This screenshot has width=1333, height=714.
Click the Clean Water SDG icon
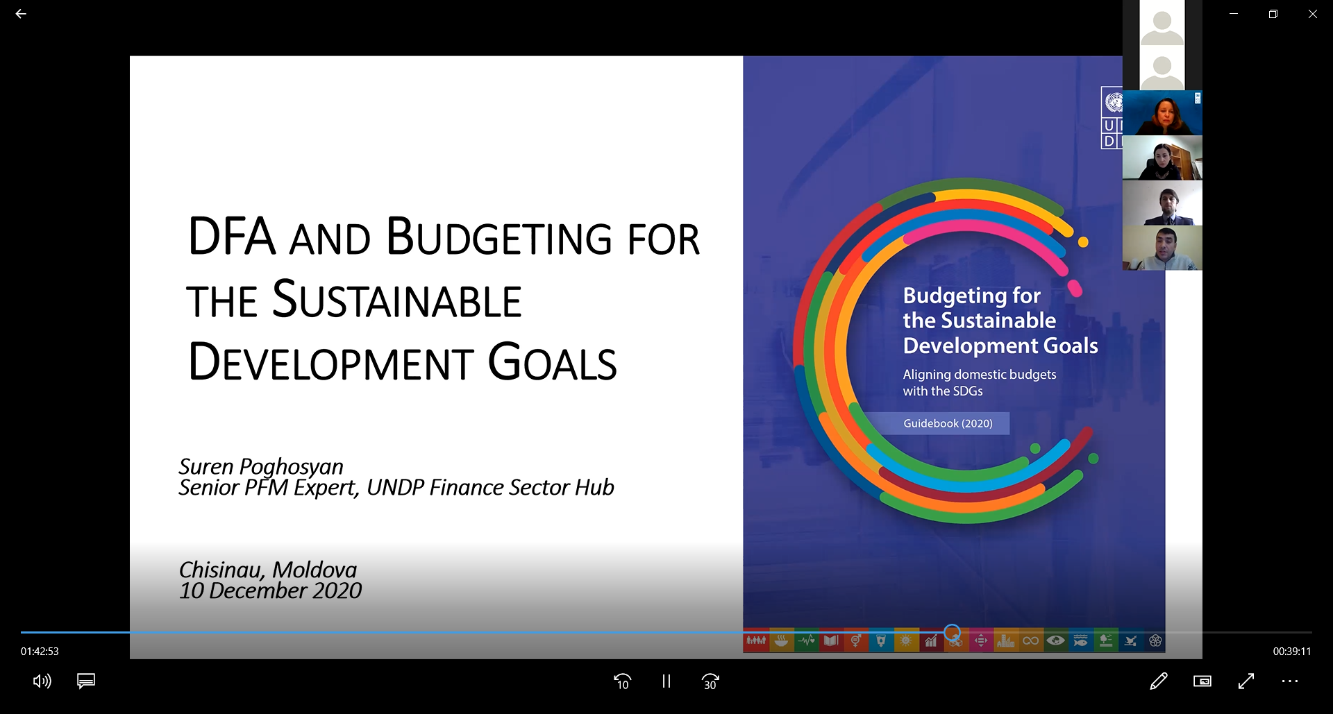point(881,640)
